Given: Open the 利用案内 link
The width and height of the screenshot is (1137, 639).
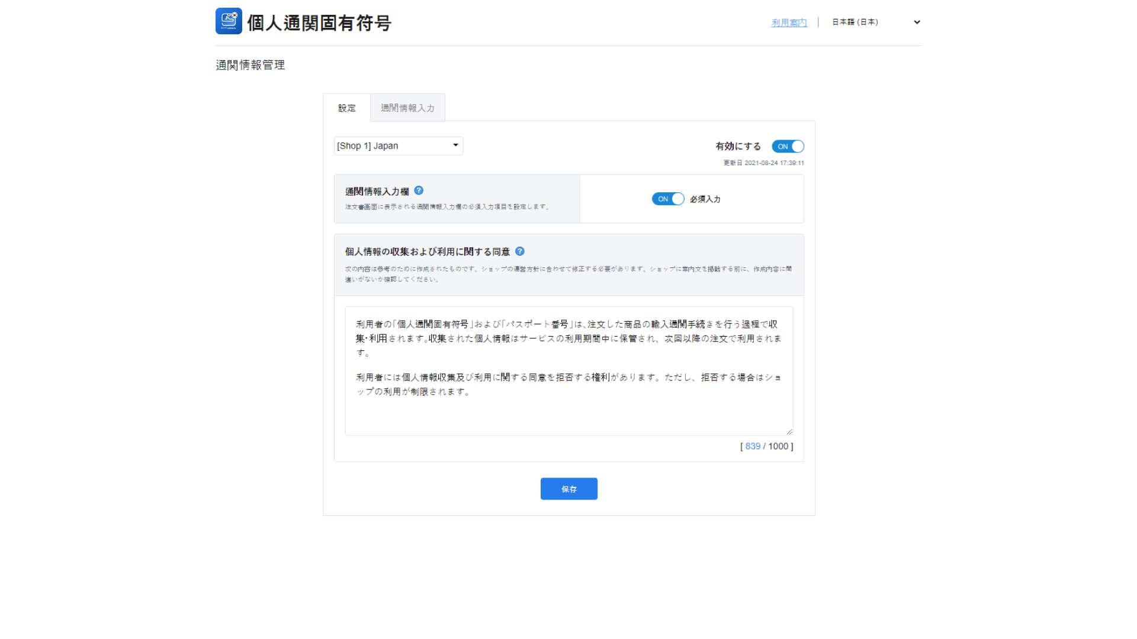Looking at the screenshot, I should (789, 22).
